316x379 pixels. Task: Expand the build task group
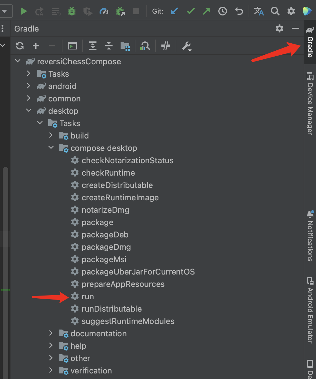[x=51, y=135]
